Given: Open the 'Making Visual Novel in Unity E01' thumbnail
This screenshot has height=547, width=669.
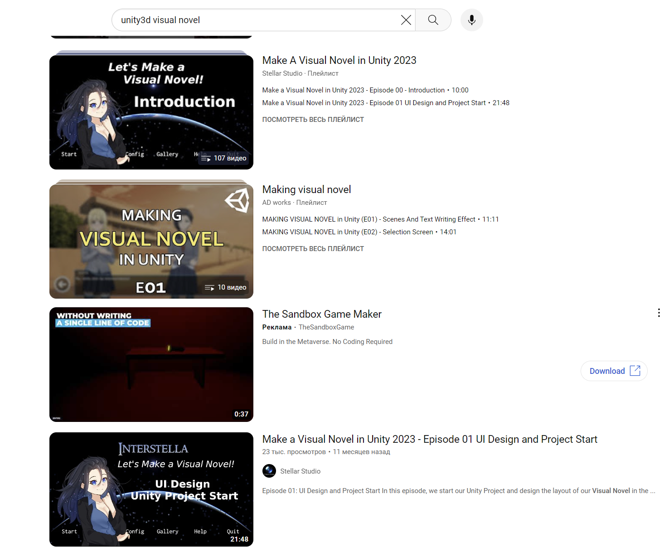Looking at the screenshot, I should pyautogui.click(x=151, y=242).
